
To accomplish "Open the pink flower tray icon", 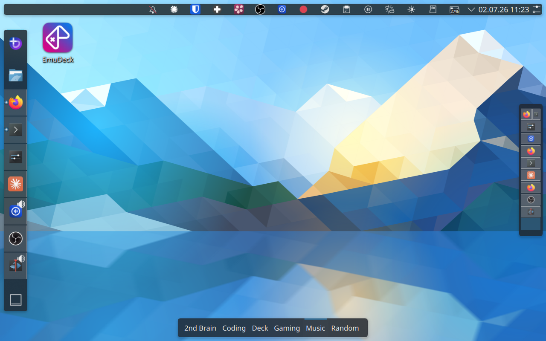I will point(238,9).
